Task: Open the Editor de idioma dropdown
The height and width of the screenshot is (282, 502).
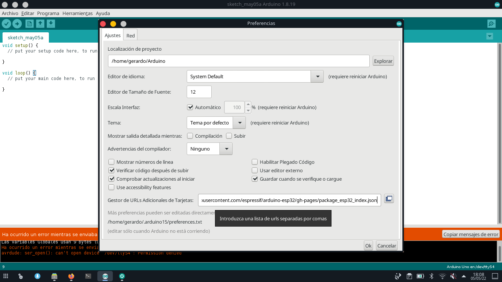Action: [255, 77]
